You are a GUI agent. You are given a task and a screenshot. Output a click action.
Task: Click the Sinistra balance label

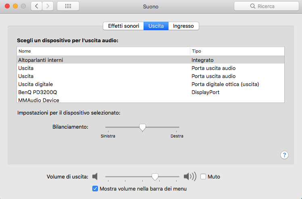pyautogui.click(x=108, y=136)
